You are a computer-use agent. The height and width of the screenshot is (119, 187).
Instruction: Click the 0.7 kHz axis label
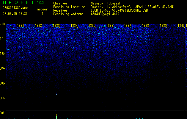point(2,98)
